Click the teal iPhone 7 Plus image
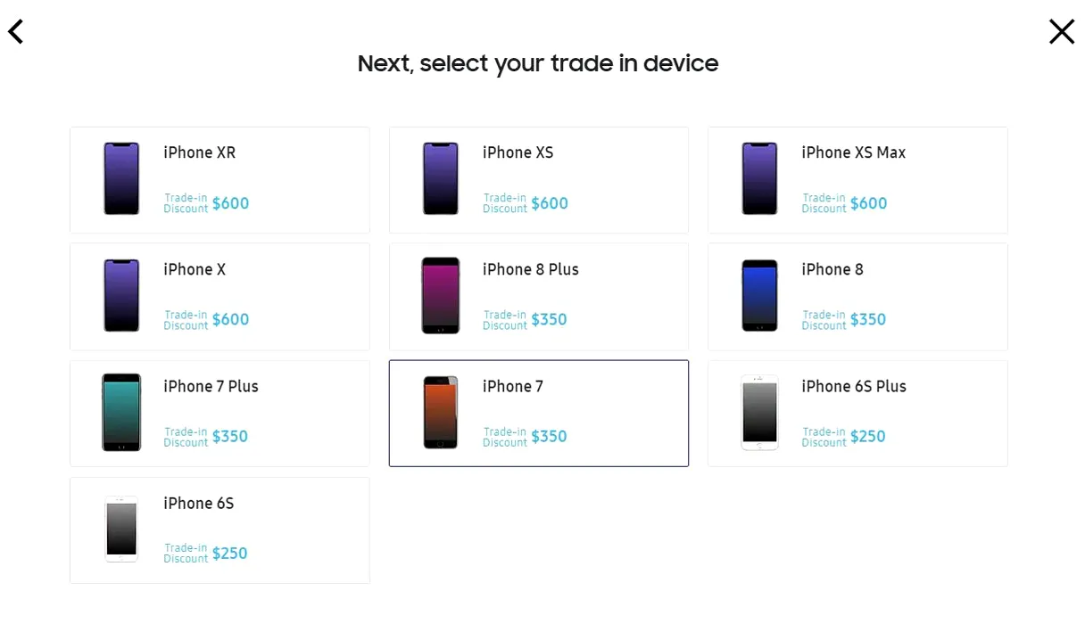The image size is (1085, 624). click(x=121, y=412)
